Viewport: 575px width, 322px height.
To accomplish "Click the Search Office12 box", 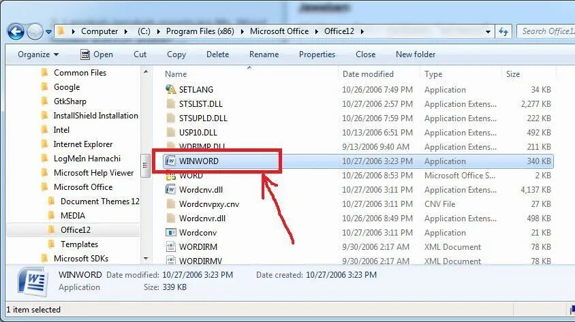I will [546, 31].
